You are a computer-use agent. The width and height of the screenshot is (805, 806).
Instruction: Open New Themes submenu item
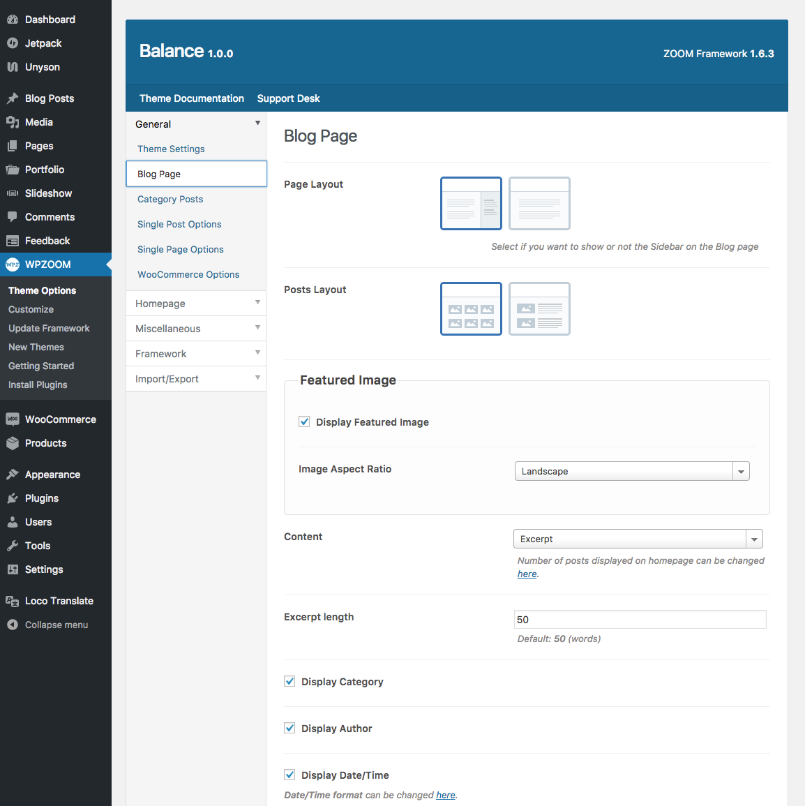point(36,348)
